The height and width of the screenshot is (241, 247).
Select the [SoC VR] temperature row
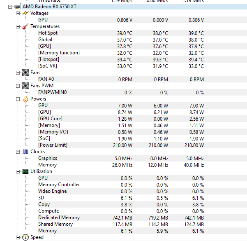(142, 66)
